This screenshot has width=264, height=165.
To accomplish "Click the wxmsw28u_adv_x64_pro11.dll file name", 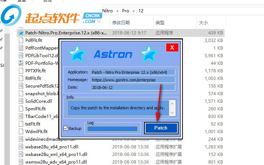I will [56, 162].
